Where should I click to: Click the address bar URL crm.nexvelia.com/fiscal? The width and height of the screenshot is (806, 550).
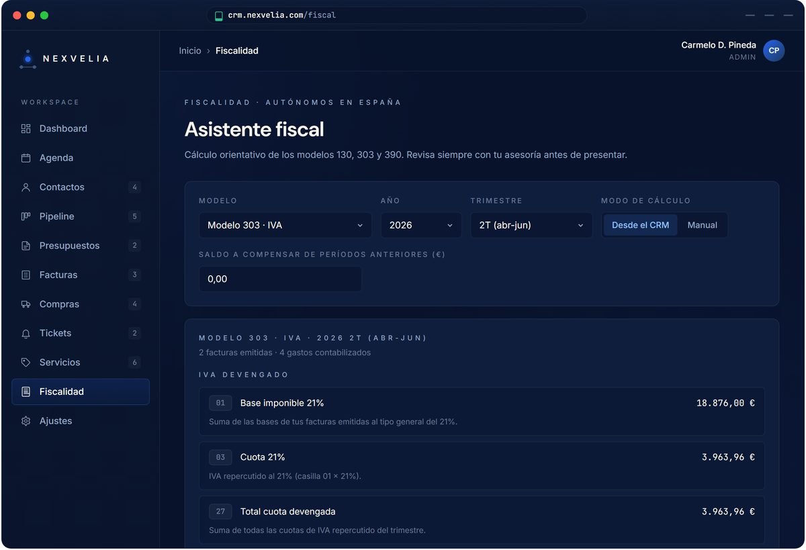282,15
